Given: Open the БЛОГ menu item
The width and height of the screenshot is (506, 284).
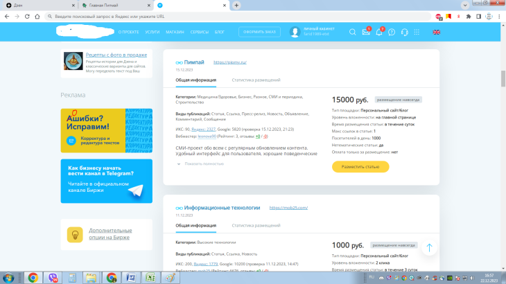Looking at the screenshot, I should 220,32.
